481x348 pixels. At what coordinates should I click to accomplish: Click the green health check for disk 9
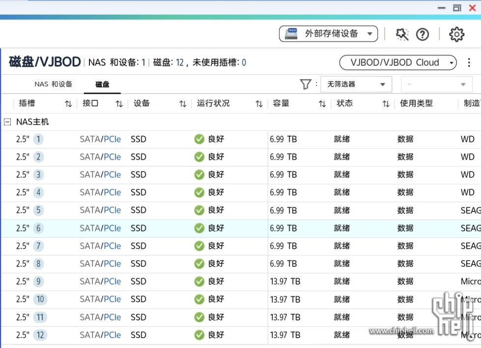pos(199,282)
